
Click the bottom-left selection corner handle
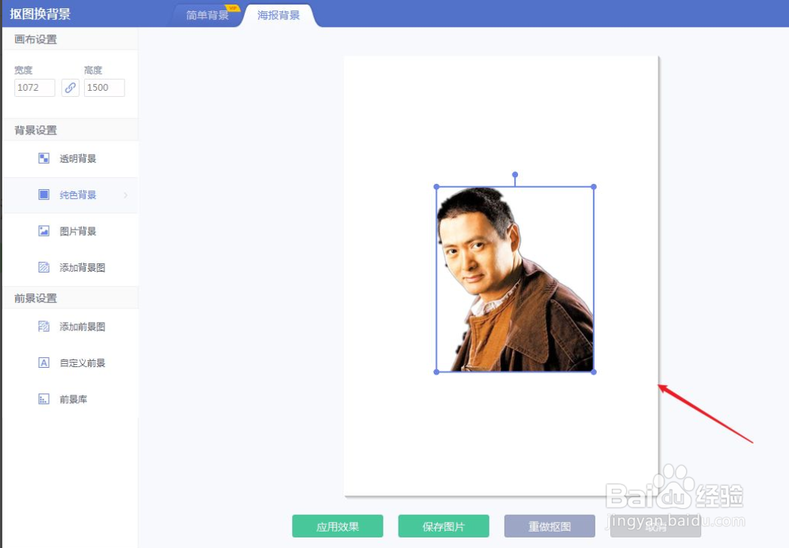[x=436, y=372]
